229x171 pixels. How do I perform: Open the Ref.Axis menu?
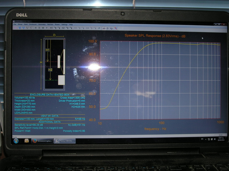pyautogui.click(x=50, y=25)
